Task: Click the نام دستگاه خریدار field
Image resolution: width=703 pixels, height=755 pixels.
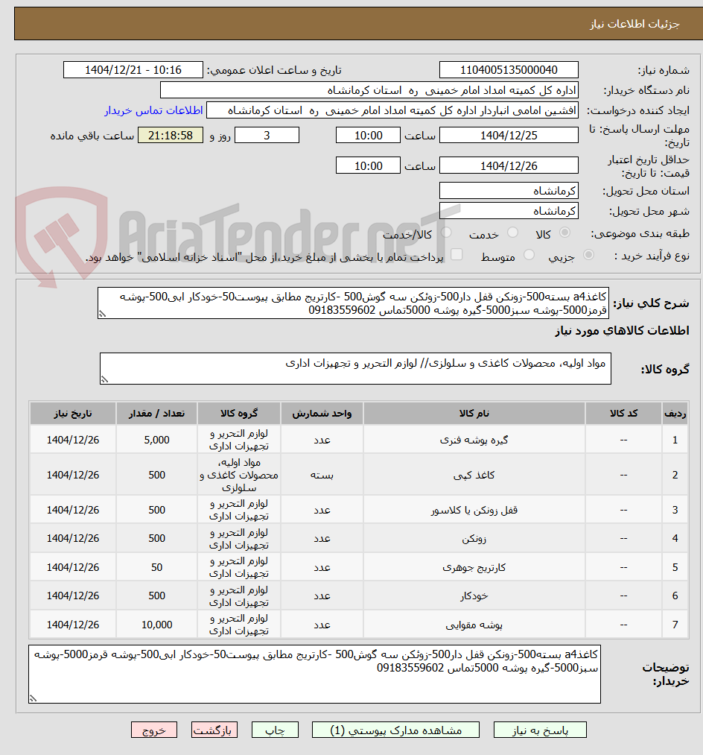Action: click(x=369, y=90)
